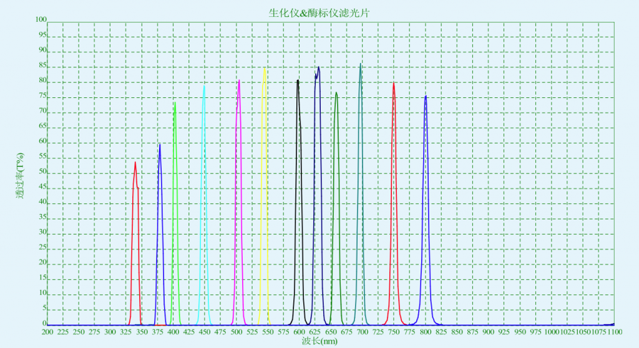The width and height of the screenshot is (639, 348).
Task: Click the blue peak near 378 nm
Action: click(160, 146)
